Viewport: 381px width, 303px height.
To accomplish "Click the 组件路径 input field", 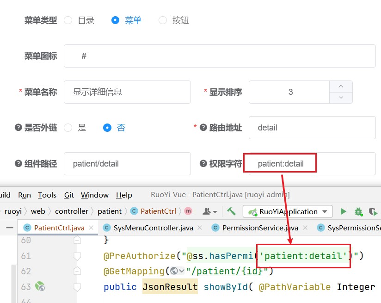I will click(x=127, y=164).
